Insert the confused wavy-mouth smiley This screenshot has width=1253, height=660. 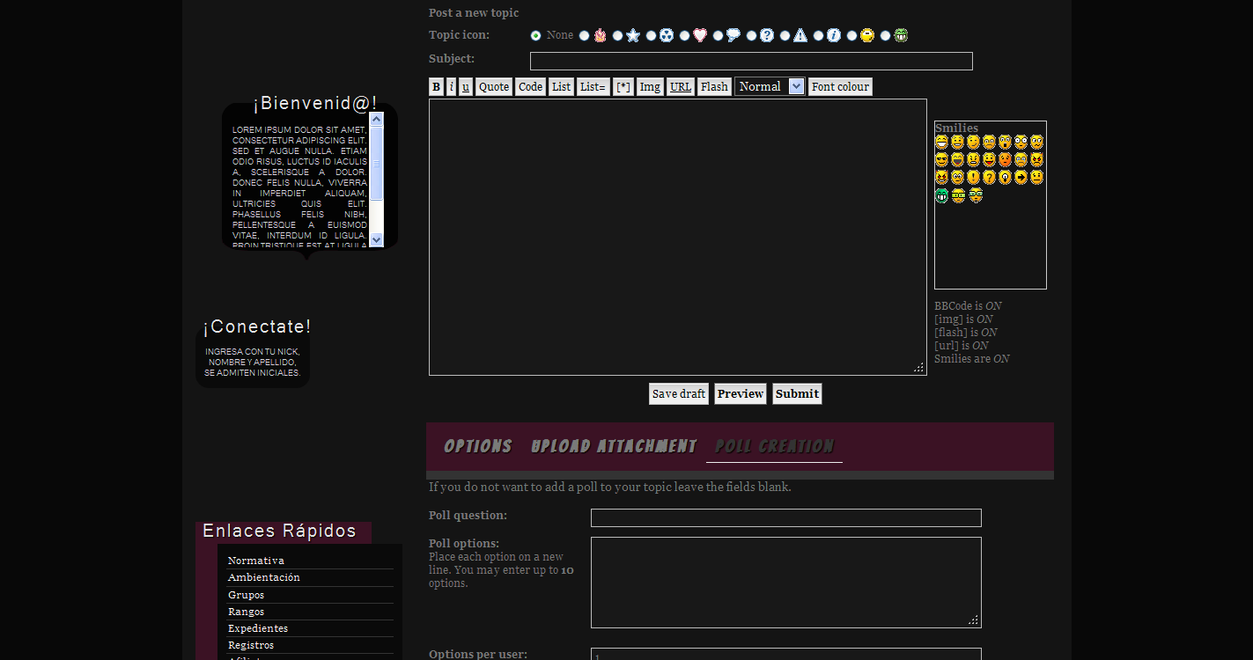pyautogui.click(x=1036, y=142)
